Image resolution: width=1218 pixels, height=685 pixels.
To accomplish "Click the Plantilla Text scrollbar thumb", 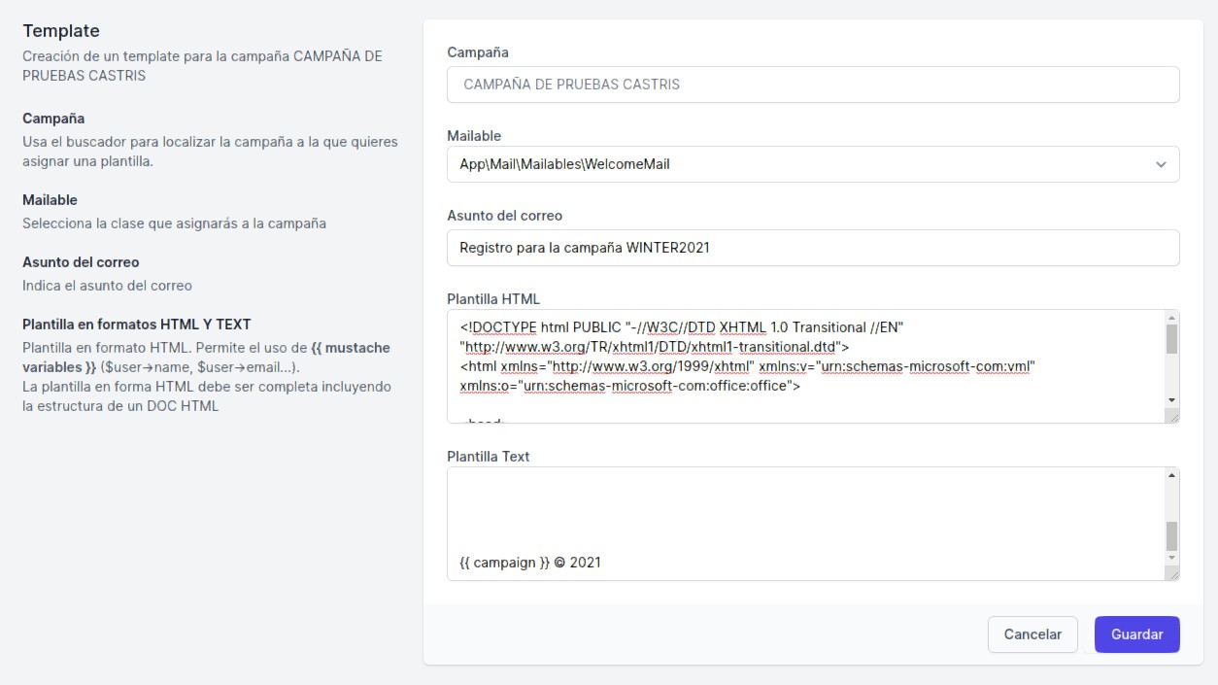I will [x=1171, y=535].
